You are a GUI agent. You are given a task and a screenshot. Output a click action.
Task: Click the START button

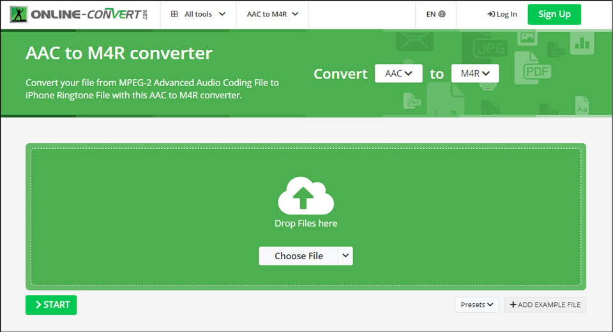click(x=51, y=305)
